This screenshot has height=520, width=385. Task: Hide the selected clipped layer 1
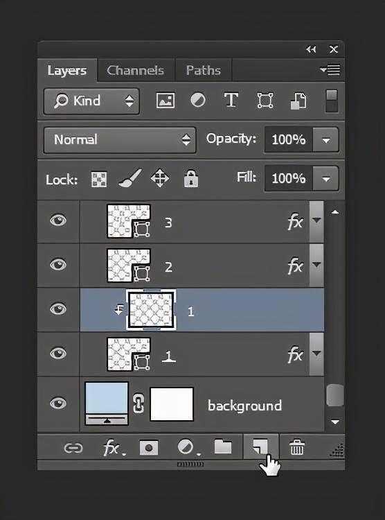click(x=58, y=309)
